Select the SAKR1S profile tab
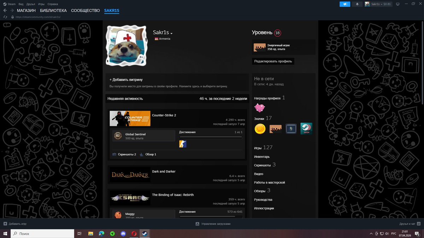 tap(112, 11)
